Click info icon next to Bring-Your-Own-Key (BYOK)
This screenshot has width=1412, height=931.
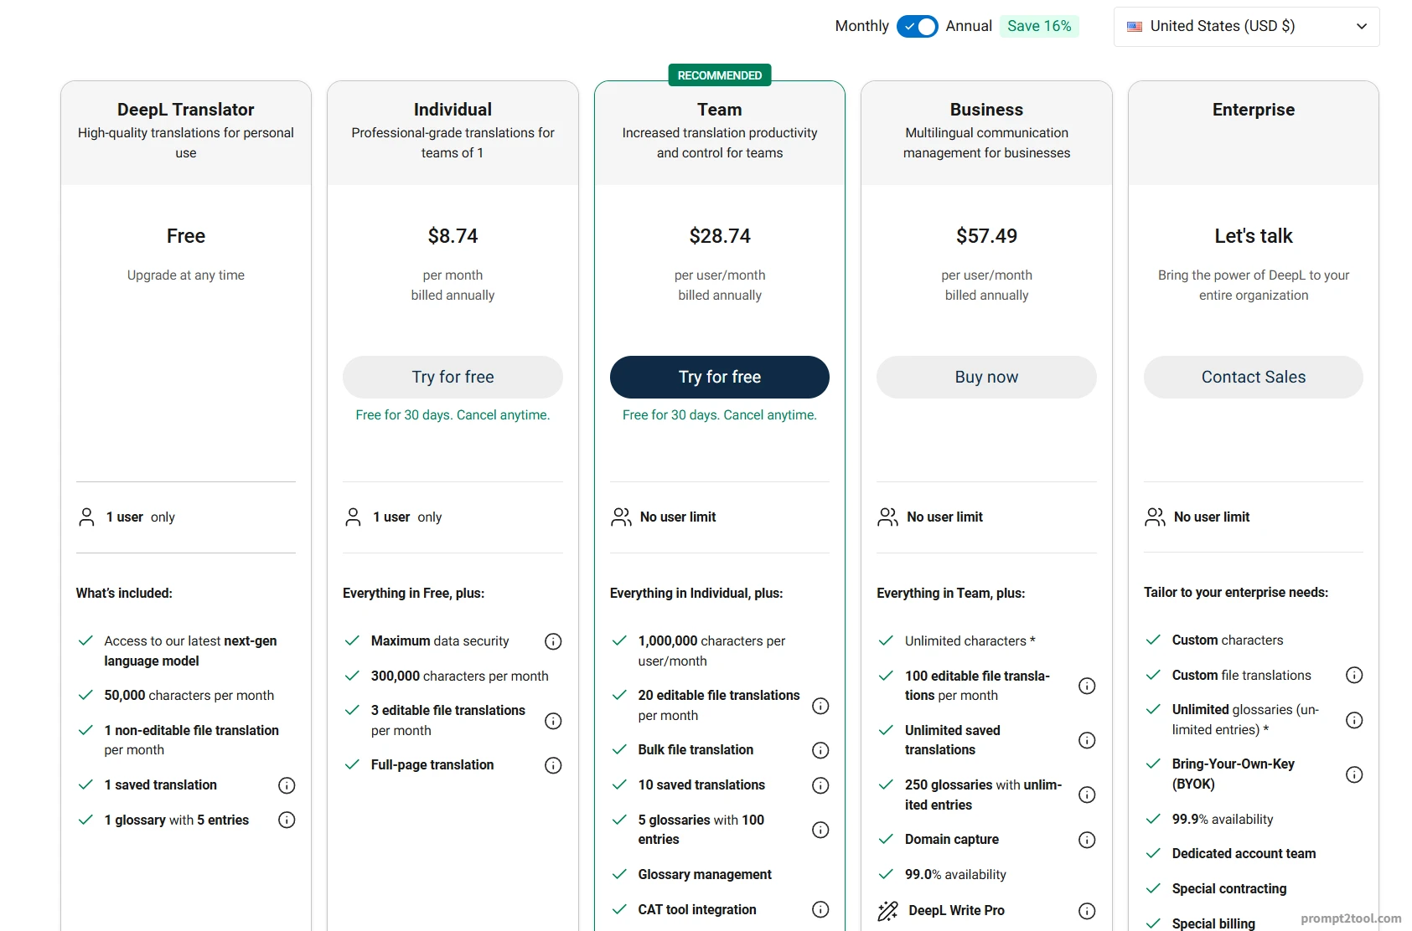click(x=1354, y=774)
